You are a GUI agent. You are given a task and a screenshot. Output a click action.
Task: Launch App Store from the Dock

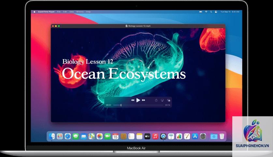tap(195, 136)
